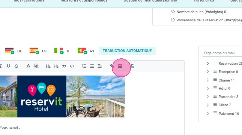Open Gestion de mon établissement menu
This screenshot has height=135, width=242.
pos(150,1)
